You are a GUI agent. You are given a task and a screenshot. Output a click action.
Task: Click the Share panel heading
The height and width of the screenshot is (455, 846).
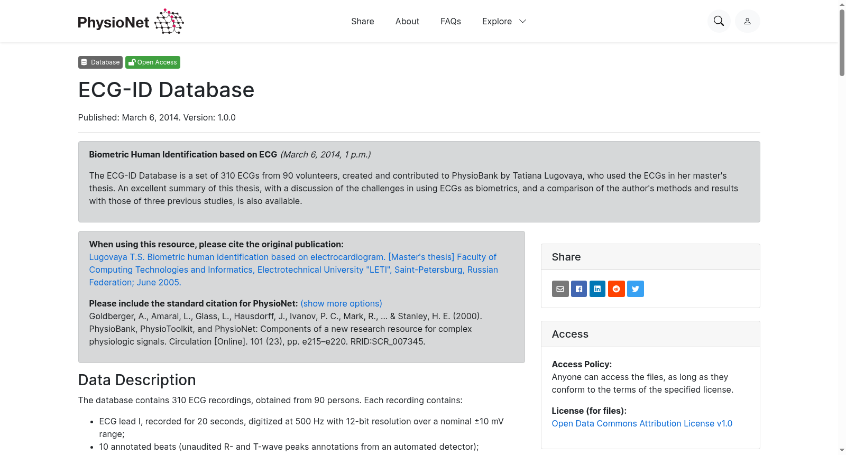pos(566,257)
